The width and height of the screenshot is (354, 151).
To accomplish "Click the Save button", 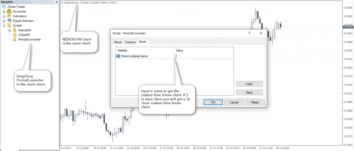I will pos(249,92).
